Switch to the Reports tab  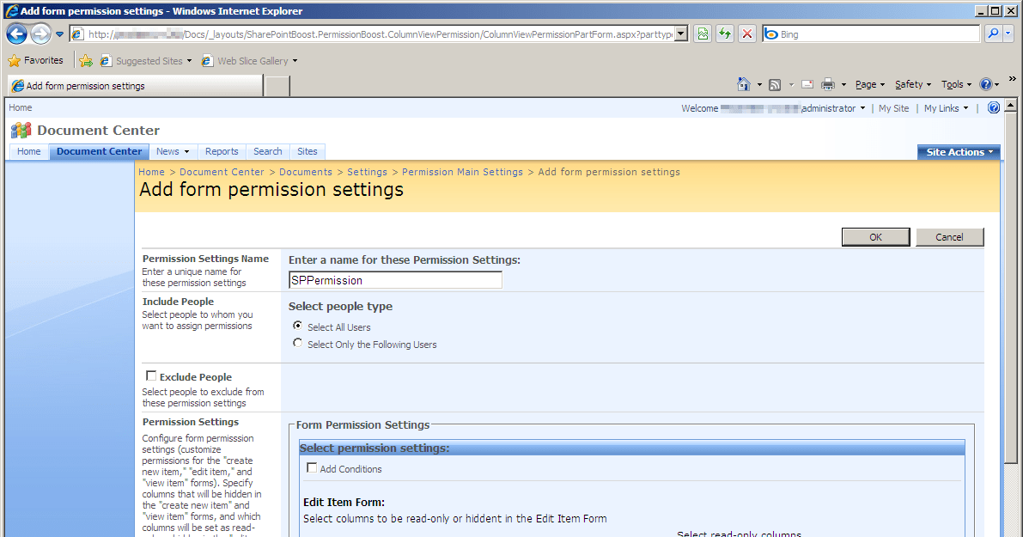coord(222,151)
